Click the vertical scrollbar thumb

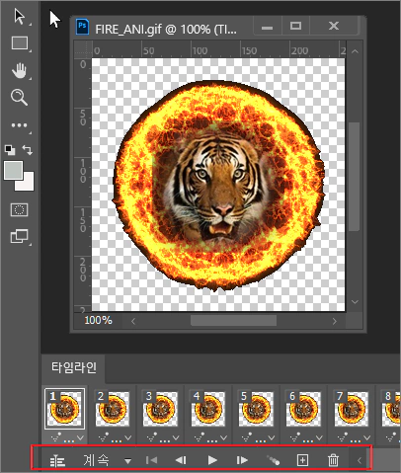tap(355, 177)
